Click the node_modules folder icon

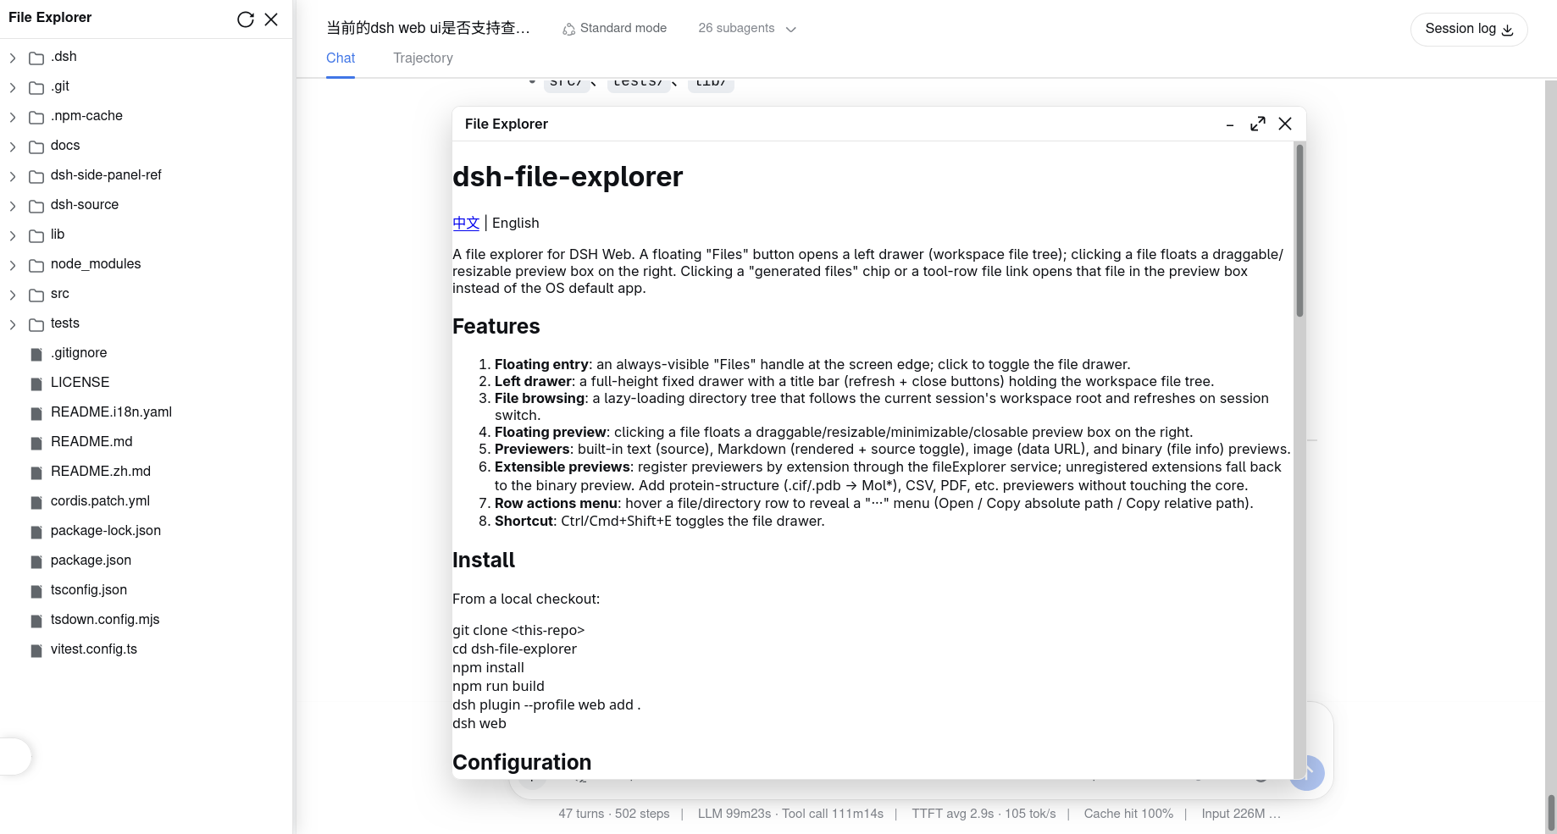pos(36,265)
